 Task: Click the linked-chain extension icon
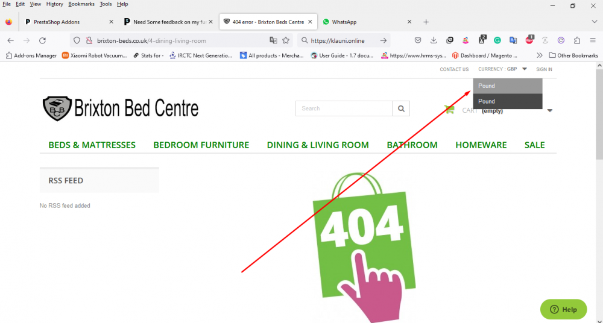tap(450, 40)
